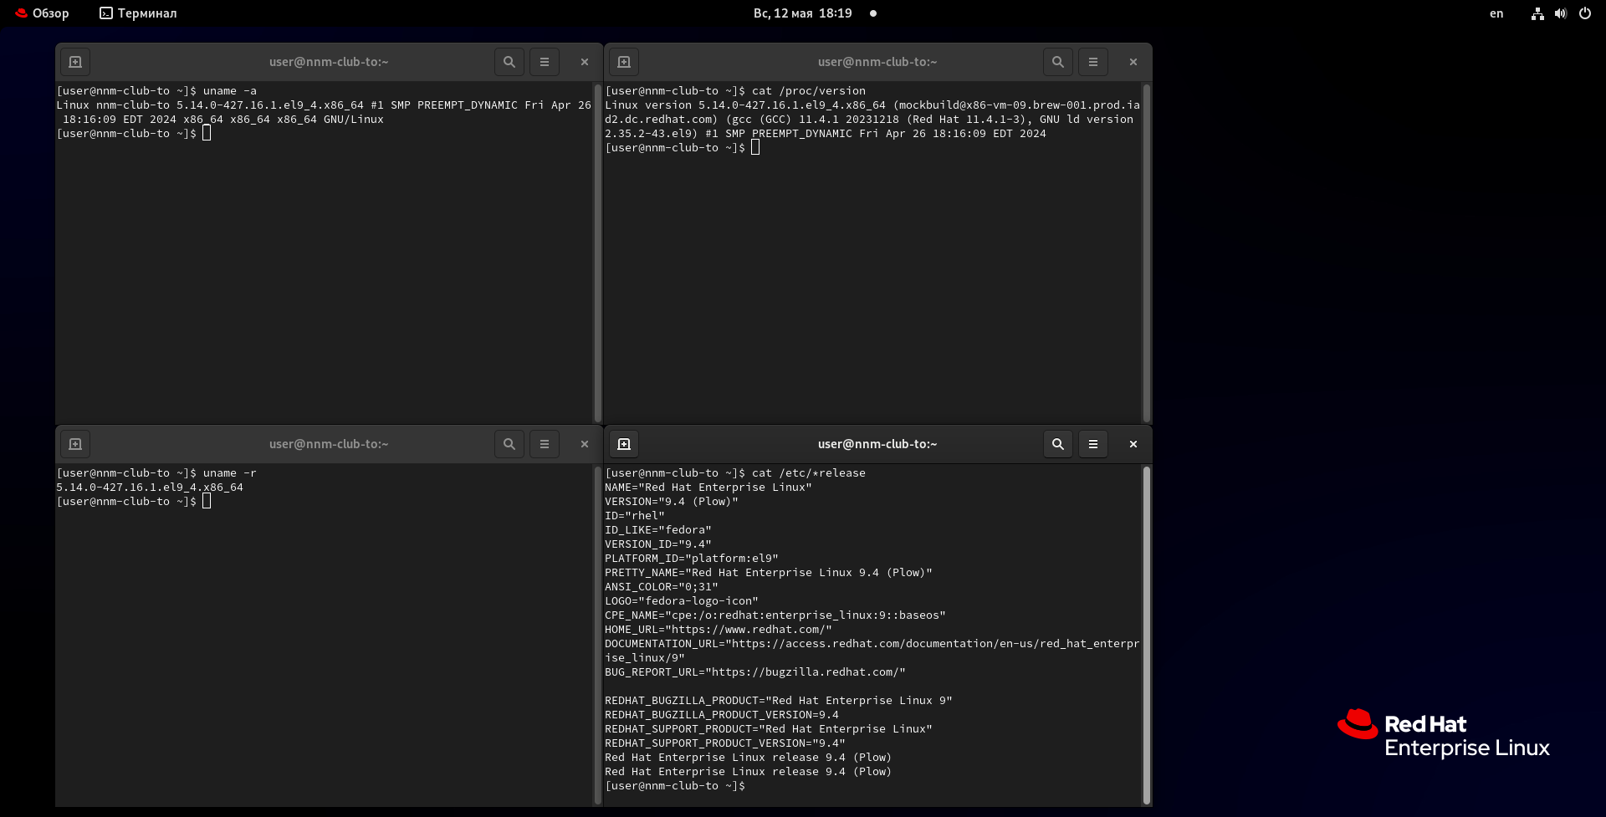Switch the en keyboard layout indicator
The height and width of the screenshot is (817, 1606).
(x=1496, y=13)
